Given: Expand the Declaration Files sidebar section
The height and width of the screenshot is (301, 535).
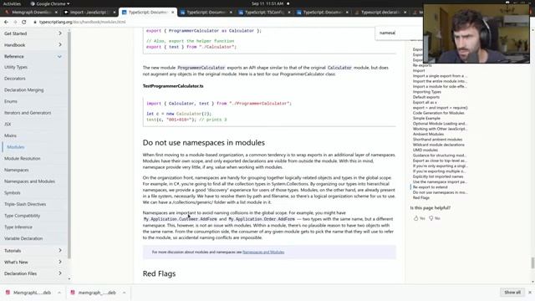Looking at the screenshot, I should (60, 273).
